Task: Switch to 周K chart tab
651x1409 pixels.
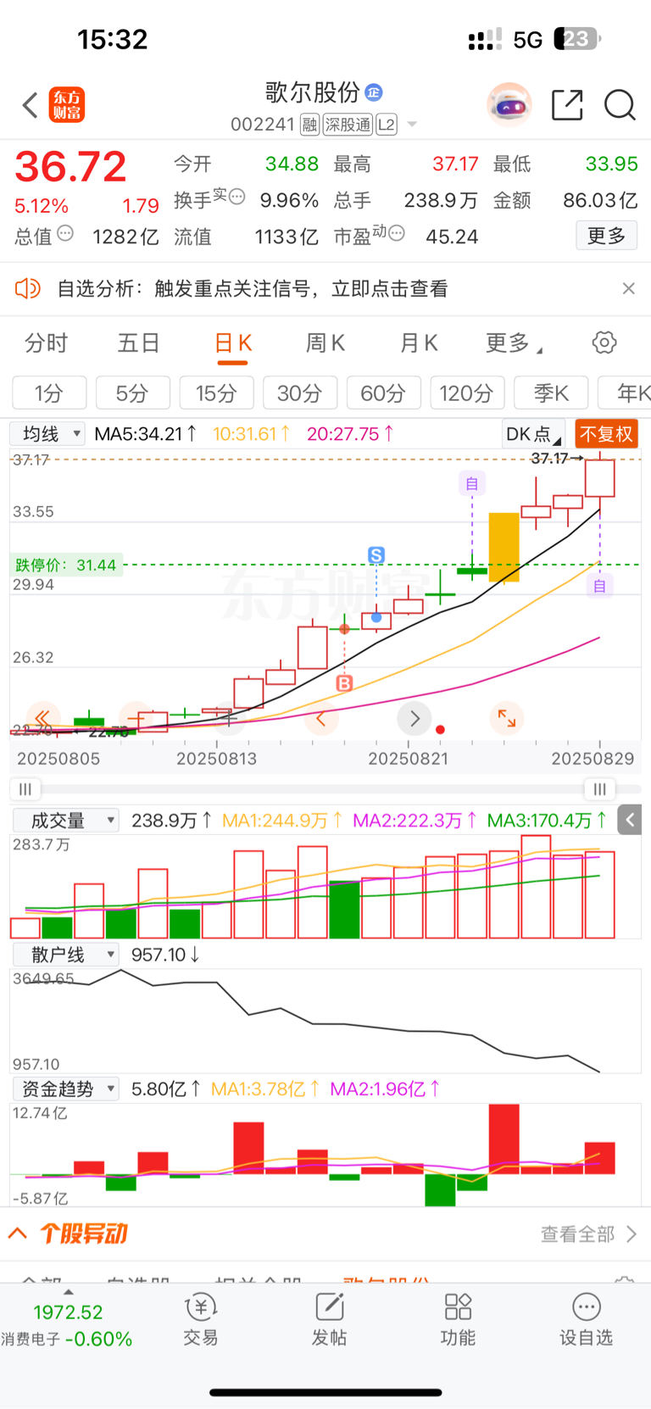Action: click(325, 343)
